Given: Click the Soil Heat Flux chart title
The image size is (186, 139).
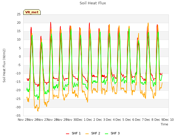Looking at the screenshot, I should pyautogui.click(x=93, y=3).
